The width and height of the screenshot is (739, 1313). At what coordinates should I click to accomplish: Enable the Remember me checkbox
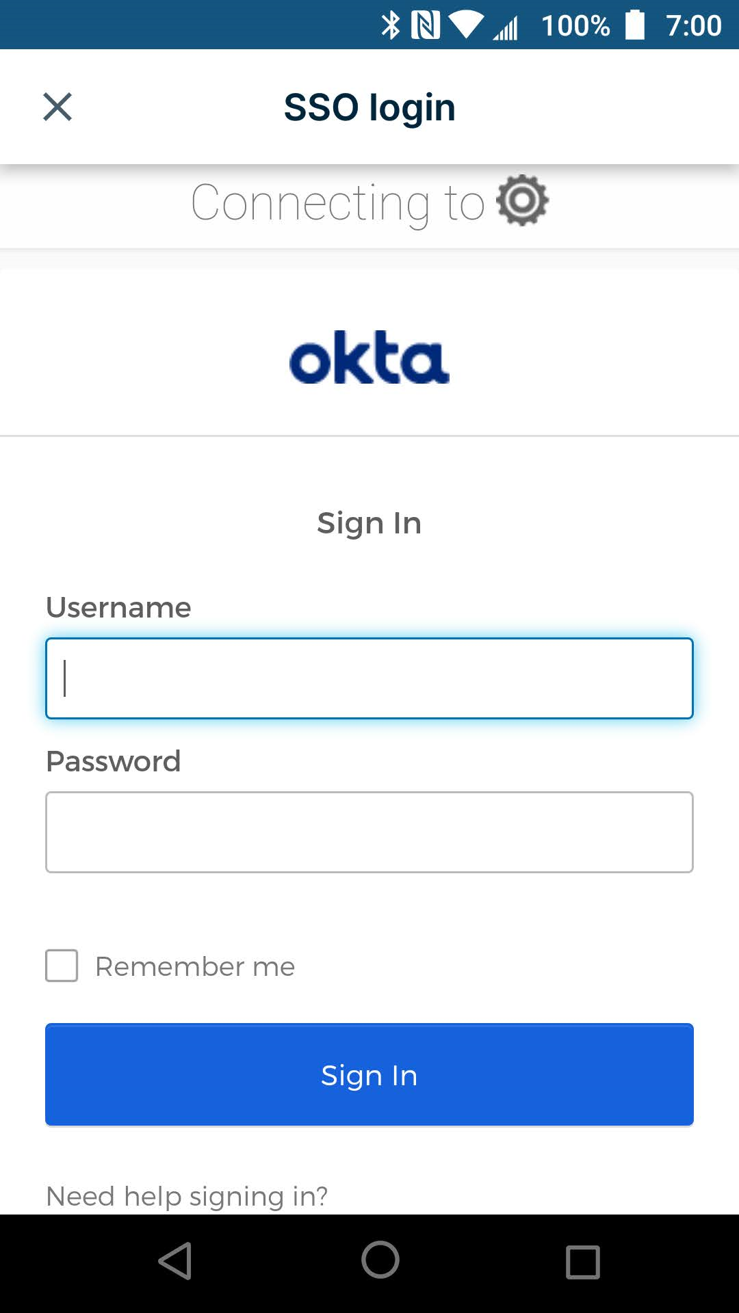pos(61,966)
